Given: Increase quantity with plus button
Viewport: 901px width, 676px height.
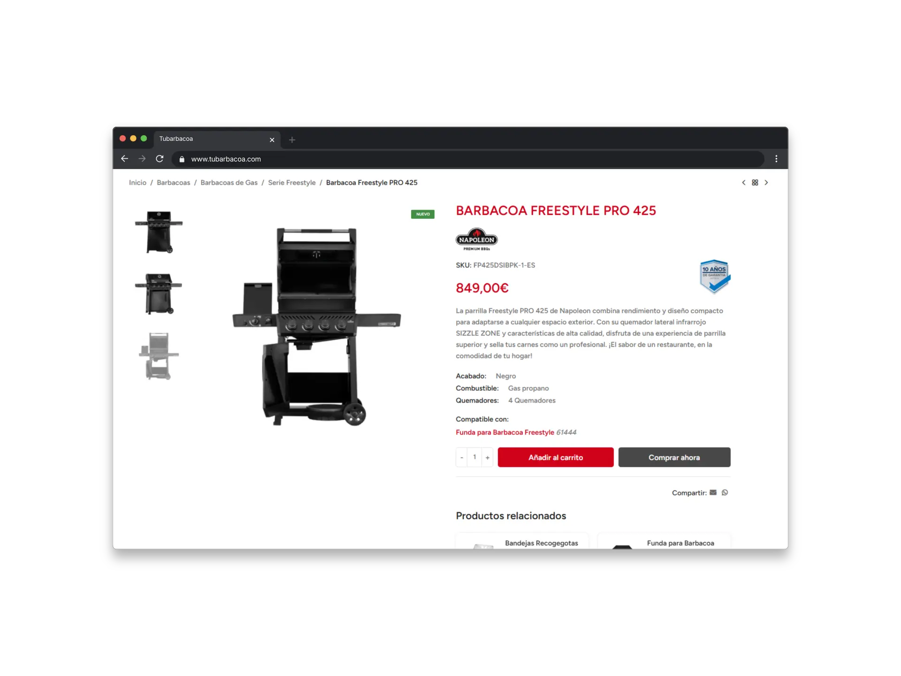Looking at the screenshot, I should pyautogui.click(x=488, y=457).
